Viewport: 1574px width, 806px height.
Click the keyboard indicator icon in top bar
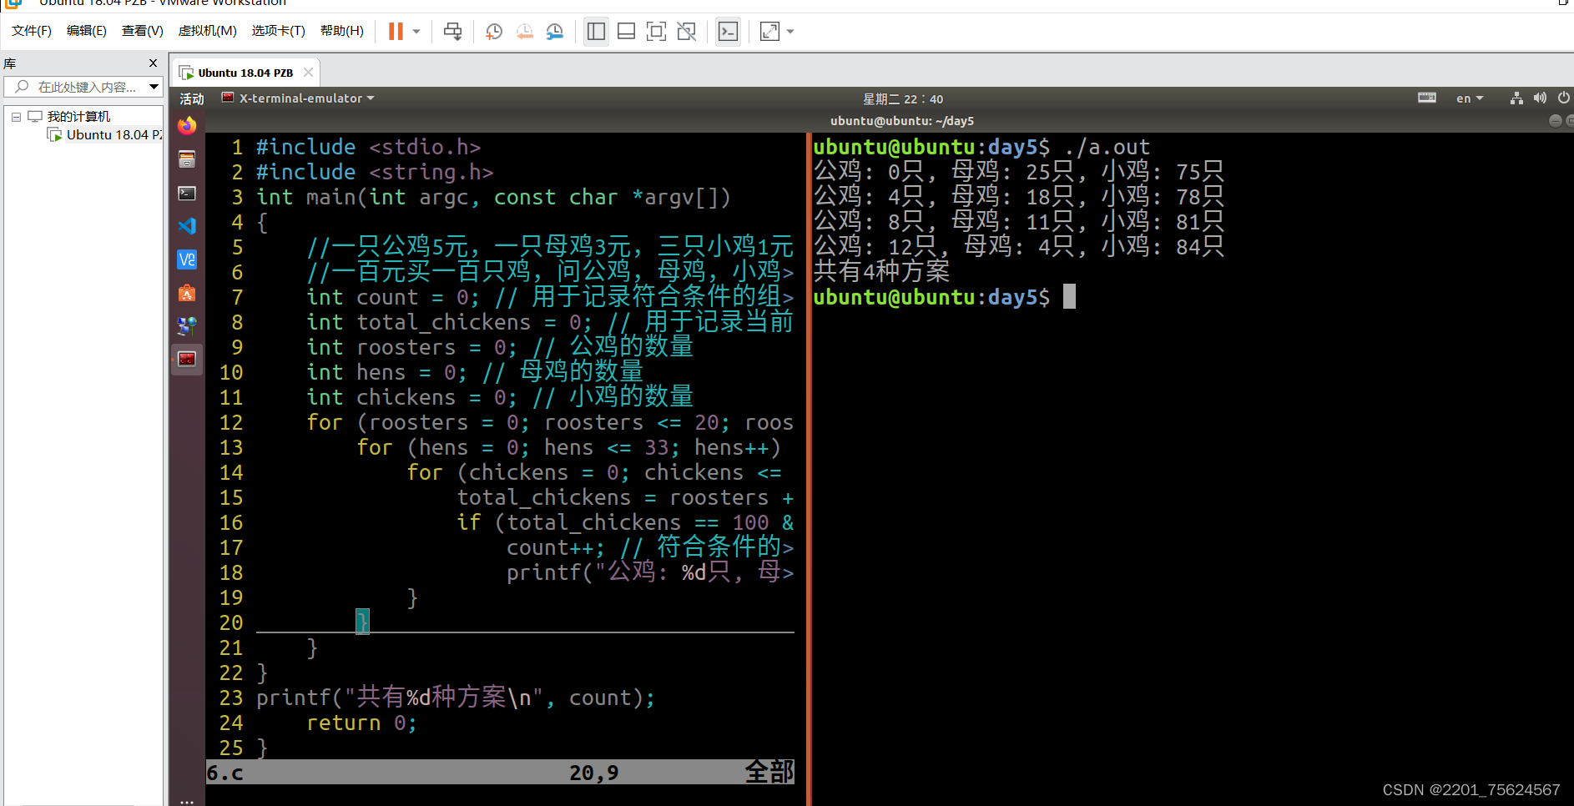[x=1427, y=98]
